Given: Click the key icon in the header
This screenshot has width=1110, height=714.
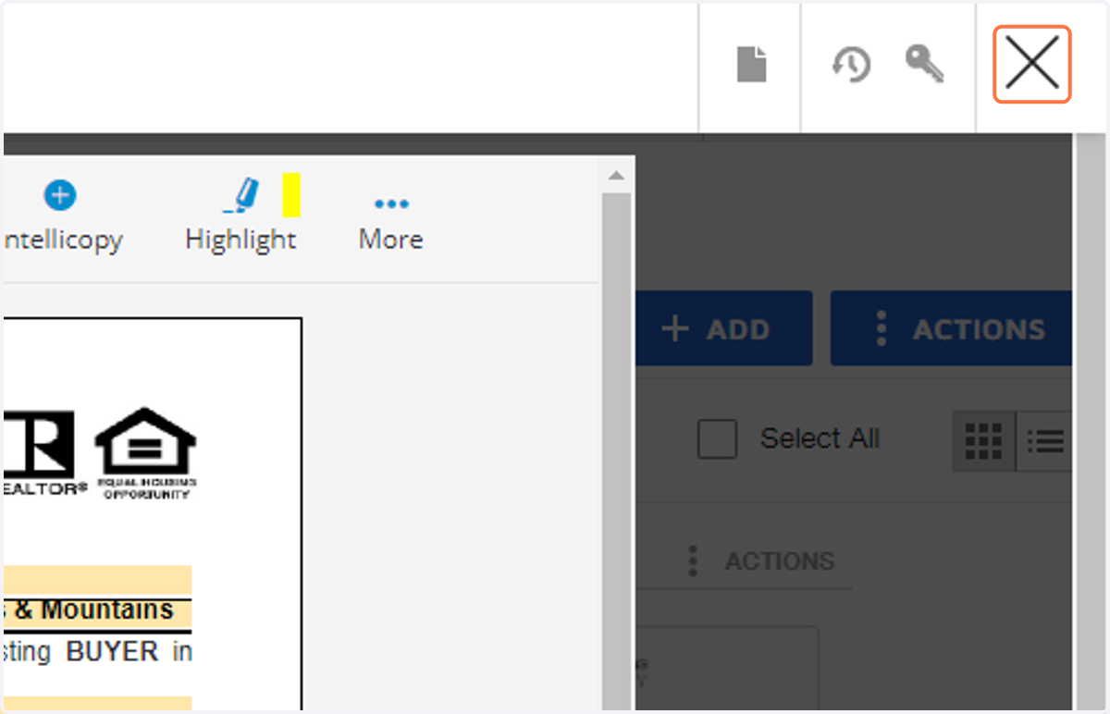Looking at the screenshot, I should pyautogui.click(x=924, y=65).
